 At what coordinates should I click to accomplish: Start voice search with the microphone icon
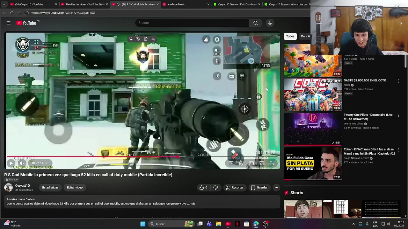[270, 23]
